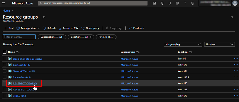Select East US location text
This screenshot has height=102, width=239.
[x=182, y=59]
